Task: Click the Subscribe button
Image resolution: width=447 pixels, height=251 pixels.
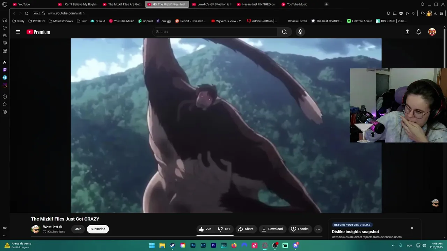Action: (98, 229)
